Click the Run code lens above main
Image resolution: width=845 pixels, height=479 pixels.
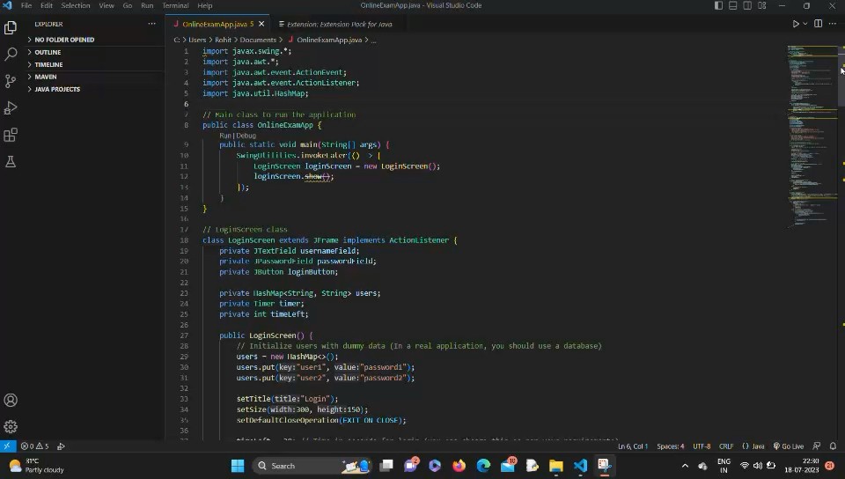coord(224,136)
